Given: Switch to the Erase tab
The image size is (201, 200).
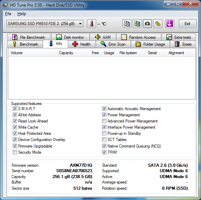Looking at the screenshot, I should 183,44.
